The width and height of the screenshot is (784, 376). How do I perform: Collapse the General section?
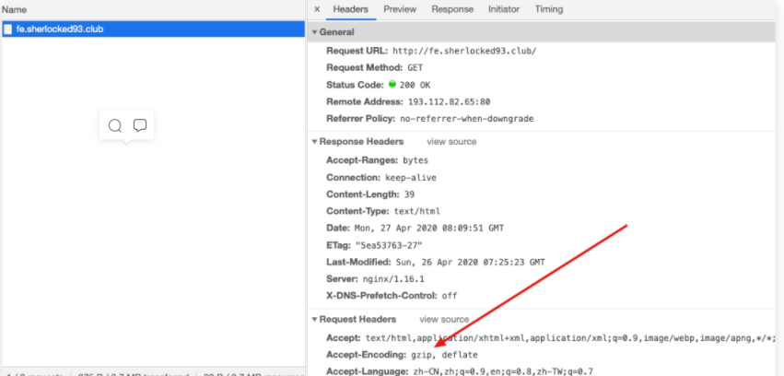coord(314,32)
